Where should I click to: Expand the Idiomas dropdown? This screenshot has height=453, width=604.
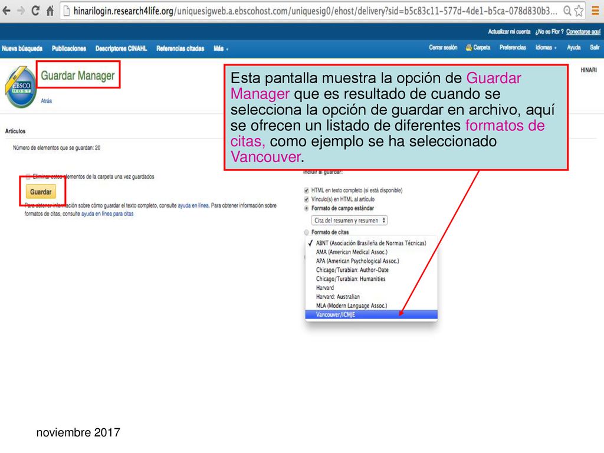546,47
